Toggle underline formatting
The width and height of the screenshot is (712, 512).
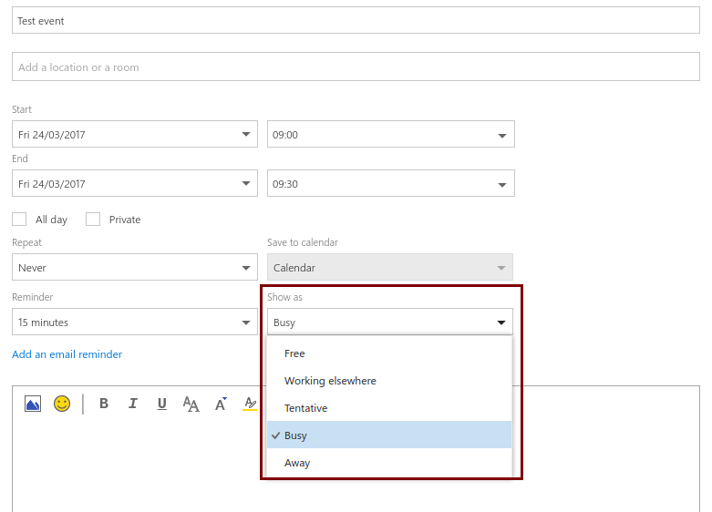pos(161,404)
